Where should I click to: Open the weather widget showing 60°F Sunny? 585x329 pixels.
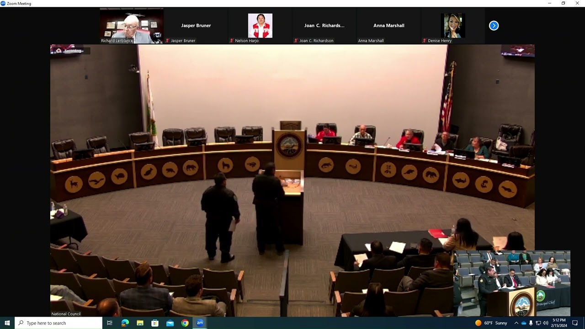(491, 323)
